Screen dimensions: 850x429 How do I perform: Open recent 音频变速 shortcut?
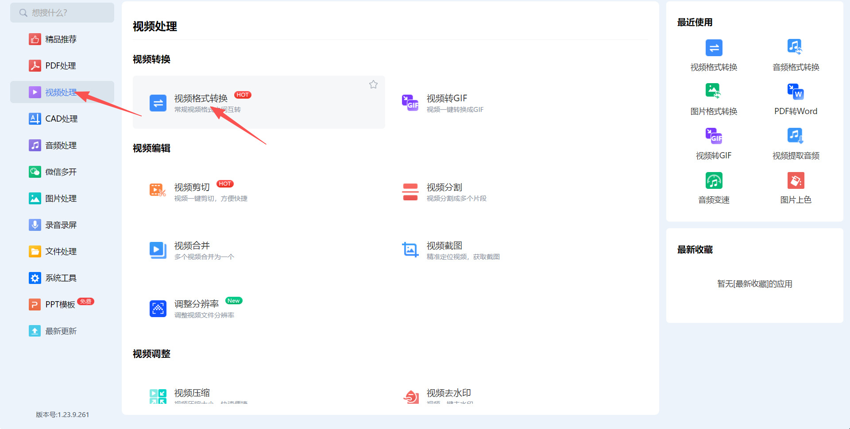(x=714, y=188)
